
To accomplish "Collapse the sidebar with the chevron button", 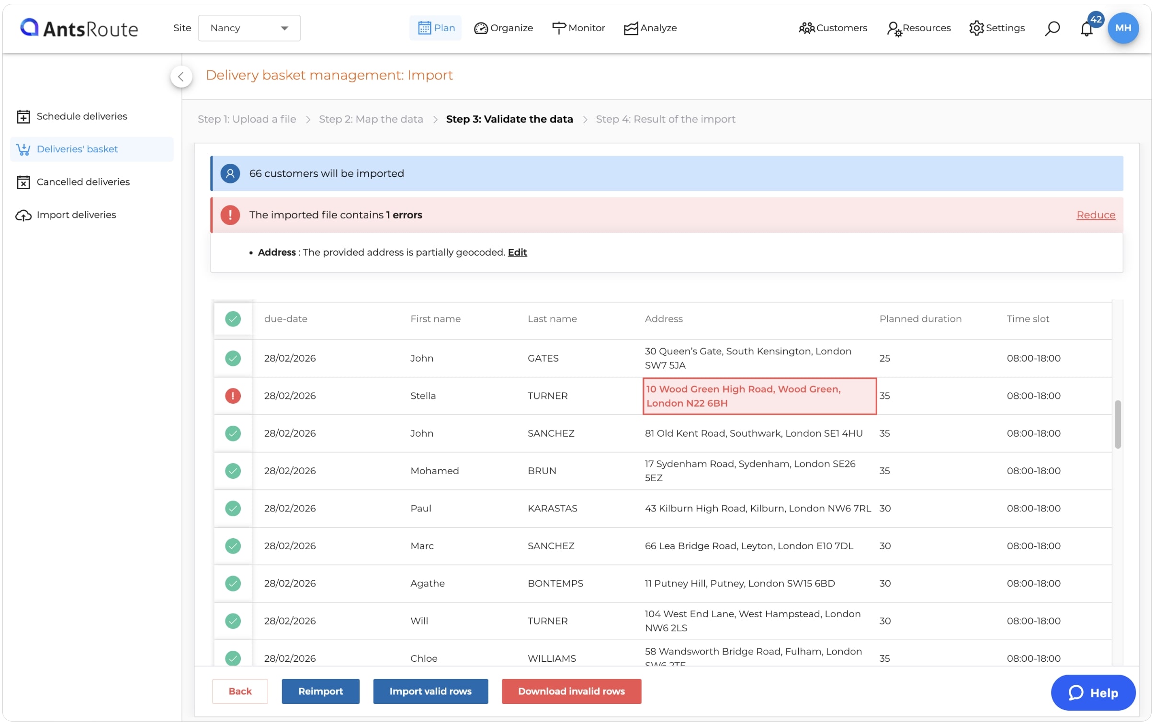I will (x=181, y=76).
